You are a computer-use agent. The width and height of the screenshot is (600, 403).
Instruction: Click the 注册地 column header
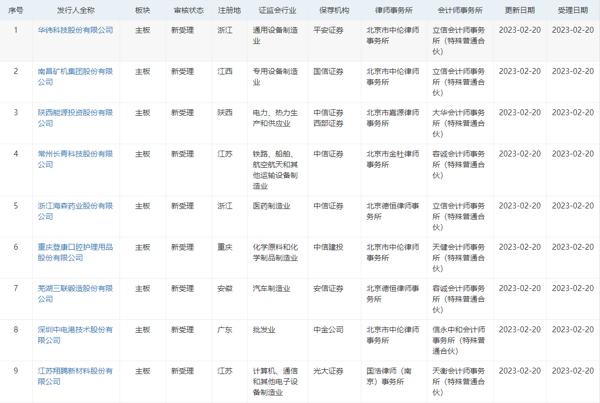tap(229, 10)
